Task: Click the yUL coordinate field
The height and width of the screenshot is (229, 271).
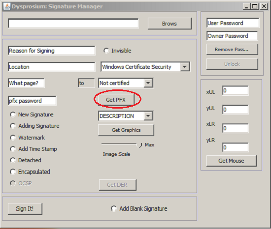Action: tap(236, 110)
